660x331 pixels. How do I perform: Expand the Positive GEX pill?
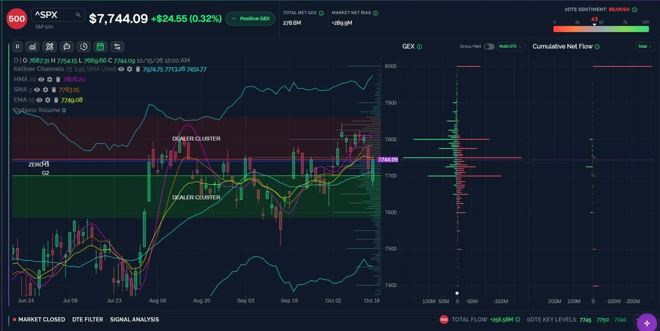[x=250, y=19]
